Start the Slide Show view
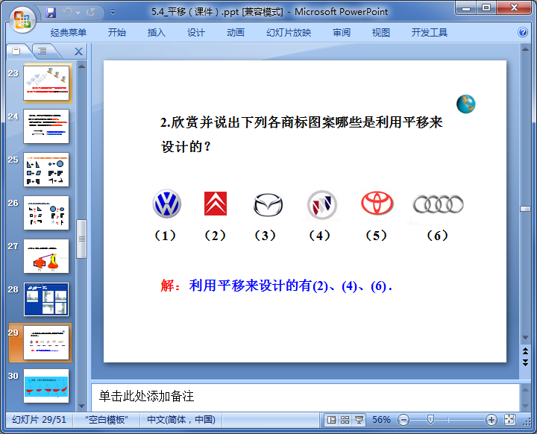Viewport: 537px width, 434px height. click(359, 420)
